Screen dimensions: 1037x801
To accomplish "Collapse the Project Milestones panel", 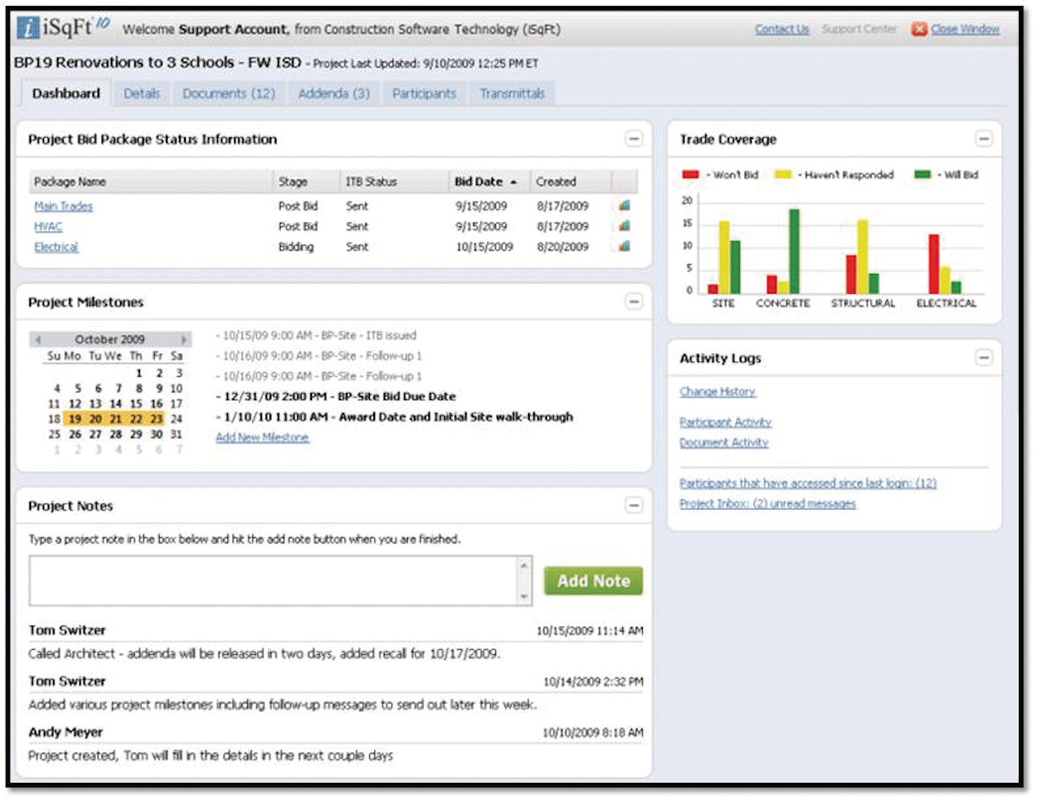I will click(635, 302).
